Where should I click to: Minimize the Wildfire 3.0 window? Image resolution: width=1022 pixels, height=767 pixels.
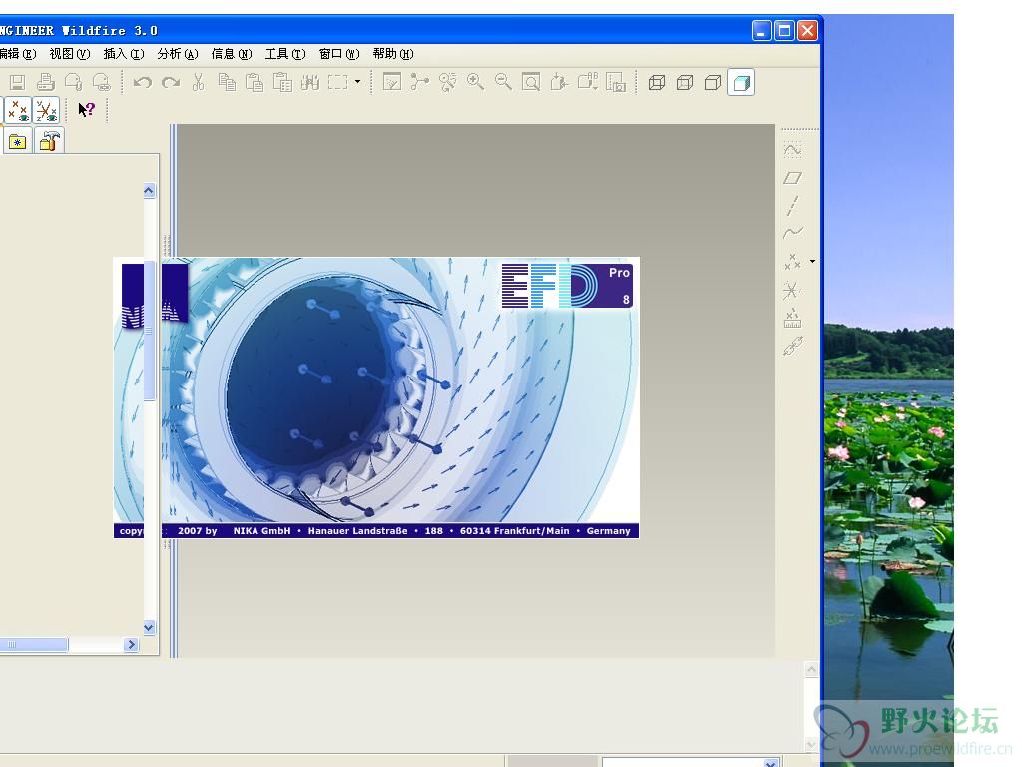click(x=761, y=31)
